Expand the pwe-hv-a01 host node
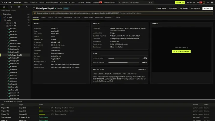This screenshot has width=215, height=121. pyautogui.click(x=5, y=23)
